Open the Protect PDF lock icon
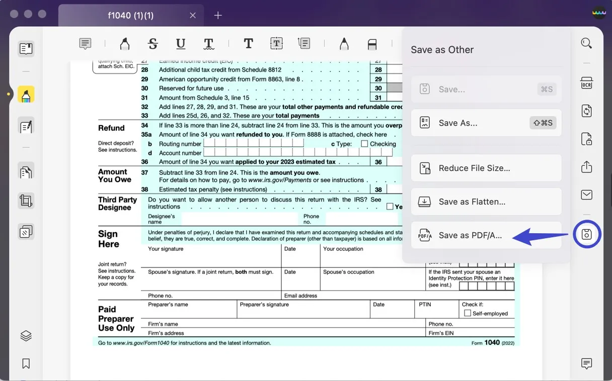 click(x=586, y=139)
